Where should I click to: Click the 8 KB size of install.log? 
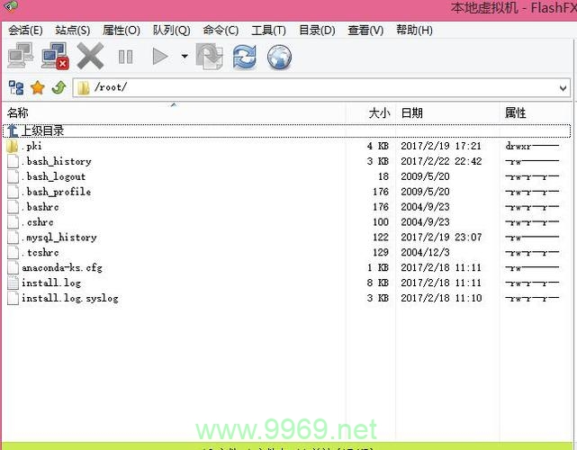click(377, 283)
